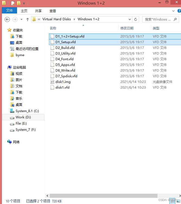This screenshot has width=181, height=204.
Task: Sort by 修改日期 column header
Action: coord(127,28)
